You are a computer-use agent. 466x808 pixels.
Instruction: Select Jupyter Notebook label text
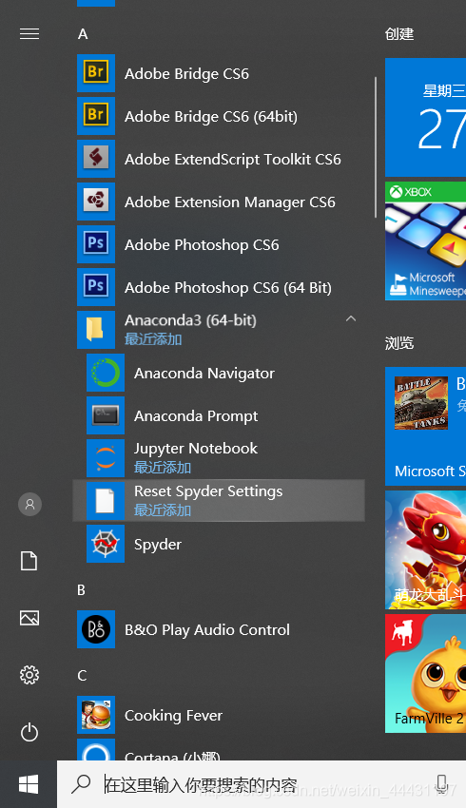(195, 449)
